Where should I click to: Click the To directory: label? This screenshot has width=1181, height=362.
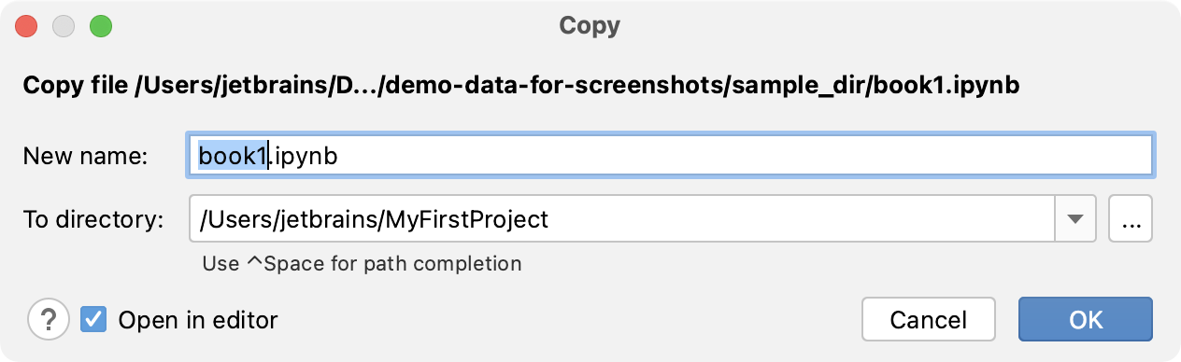pos(93,219)
